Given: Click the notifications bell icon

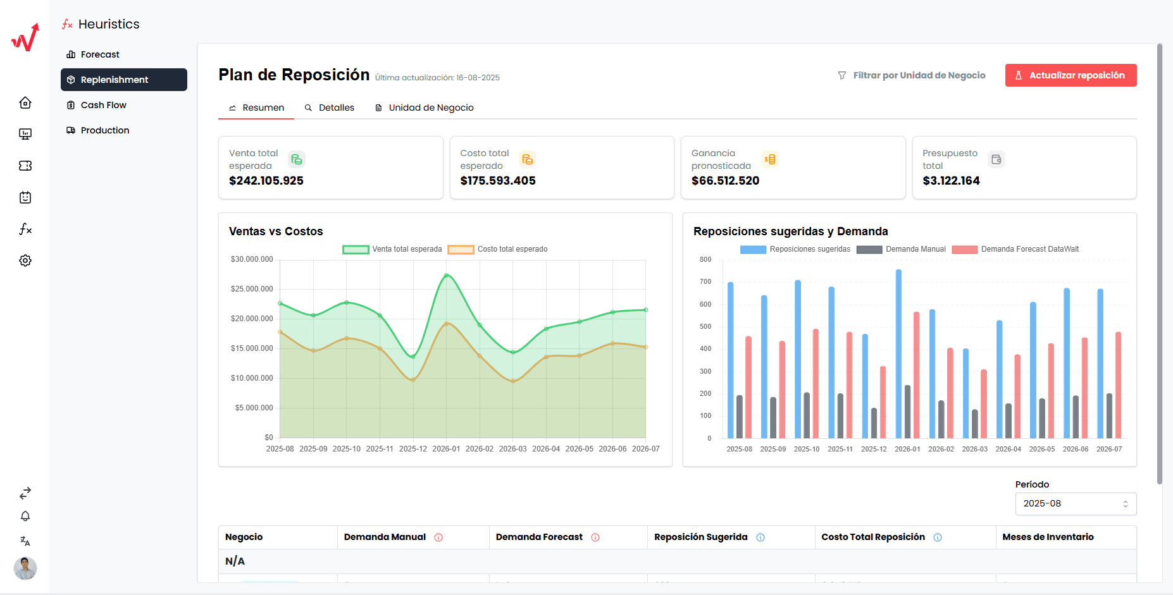Looking at the screenshot, I should click(25, 517).
